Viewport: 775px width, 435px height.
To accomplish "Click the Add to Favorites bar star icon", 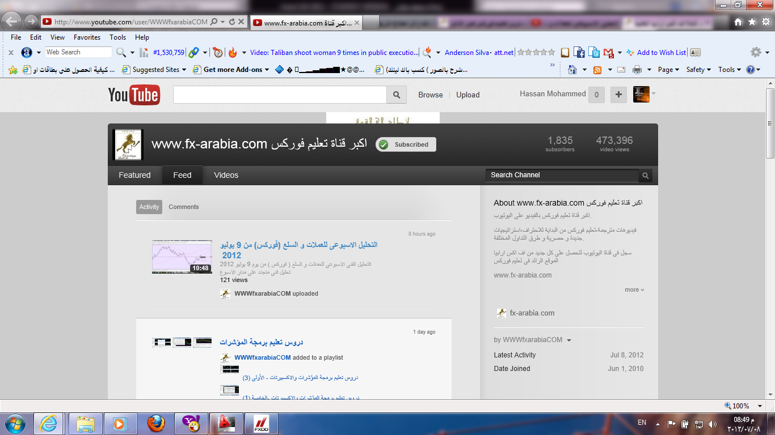I will point(13,70).
